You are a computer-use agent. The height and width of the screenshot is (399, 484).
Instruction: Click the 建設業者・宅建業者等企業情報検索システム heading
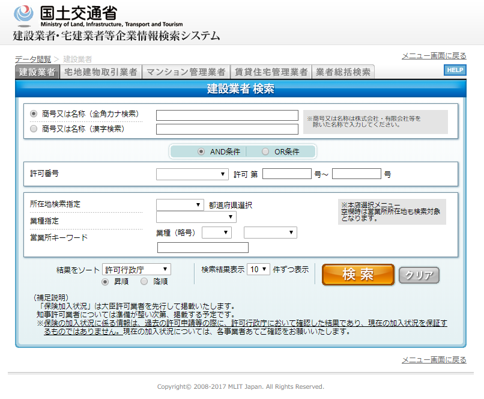(x=116, y=35)
